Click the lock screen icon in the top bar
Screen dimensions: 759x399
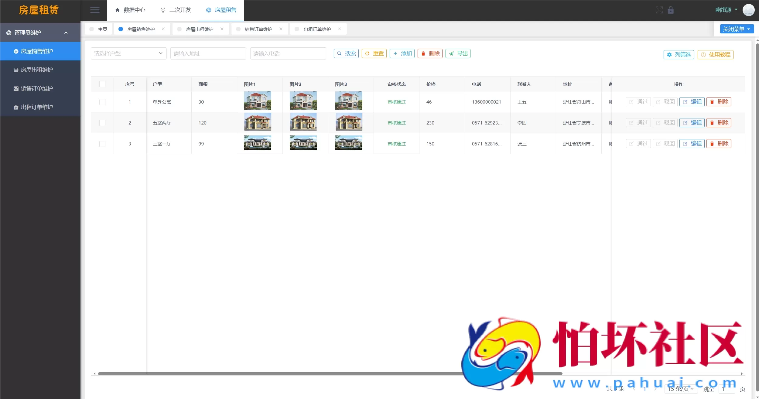671,10
